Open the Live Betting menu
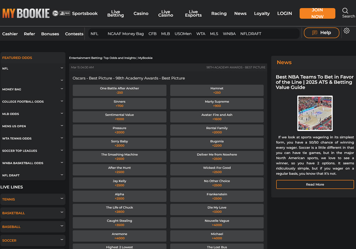The width and height of the screenshot is (356, 249). [x=115, y=14]
